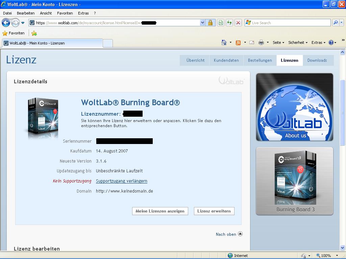Expand the address bar URL dropdown
The width and height of the screenshot is (346, 259).
(202, 23)
